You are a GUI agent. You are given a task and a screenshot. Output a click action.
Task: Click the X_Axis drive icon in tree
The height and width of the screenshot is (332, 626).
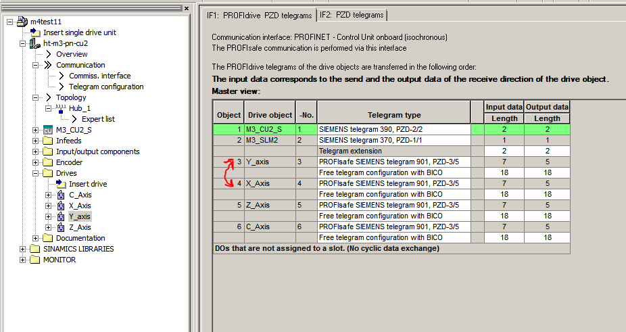click(x=61, y=206)
